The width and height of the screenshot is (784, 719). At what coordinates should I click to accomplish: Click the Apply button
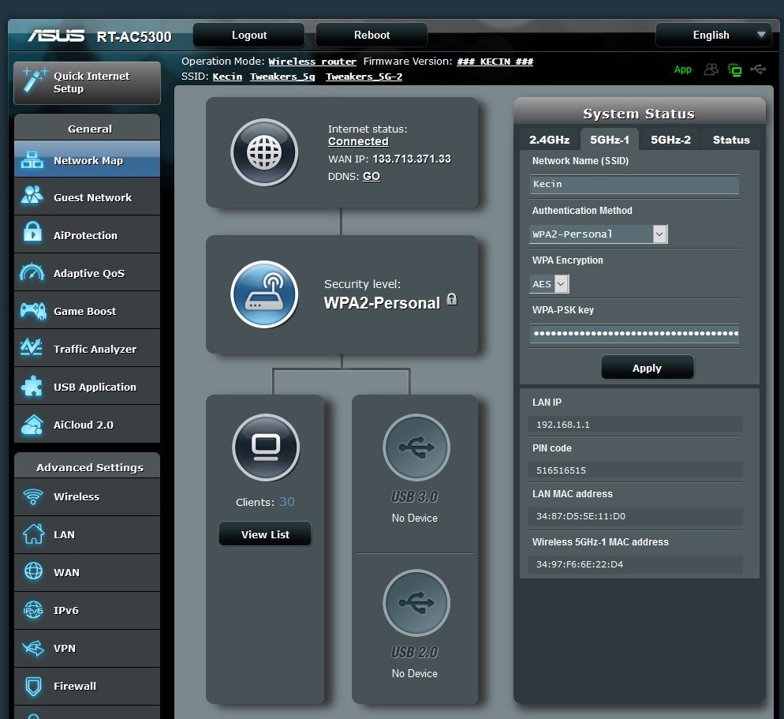pyautogui.click(x=647, y=368)
